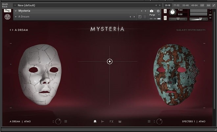
Task: Adjust the Tune knob
Action: (172, 12)
